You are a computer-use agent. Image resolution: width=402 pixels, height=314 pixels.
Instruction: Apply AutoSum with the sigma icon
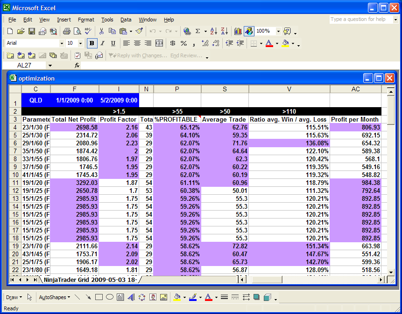point(197,31)
